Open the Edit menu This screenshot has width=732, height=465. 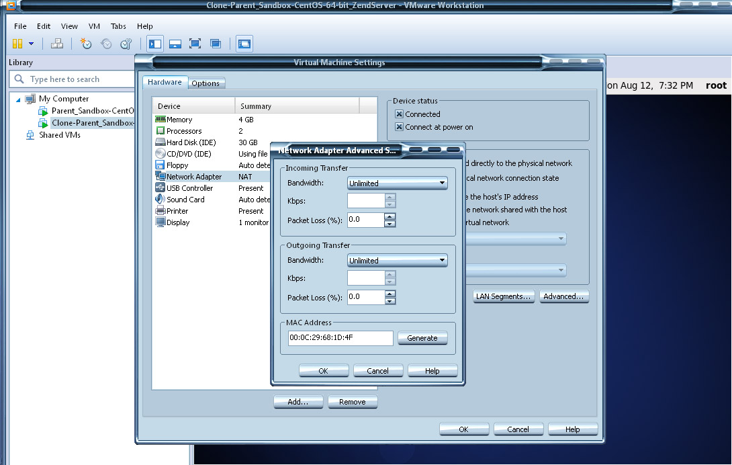(x=44, y=26)
